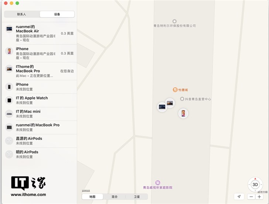Select the iPhone with 未找到位置
Image resolution: width=269 pixels, height=204 pixels.
point(40,86)
